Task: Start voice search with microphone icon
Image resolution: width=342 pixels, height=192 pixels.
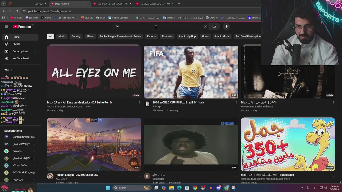Action: [226, 26]
